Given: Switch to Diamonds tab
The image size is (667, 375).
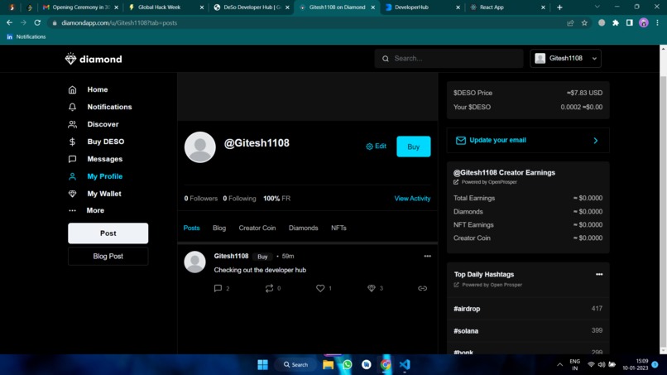Looking at the screenshot, I should pos(304,228).
